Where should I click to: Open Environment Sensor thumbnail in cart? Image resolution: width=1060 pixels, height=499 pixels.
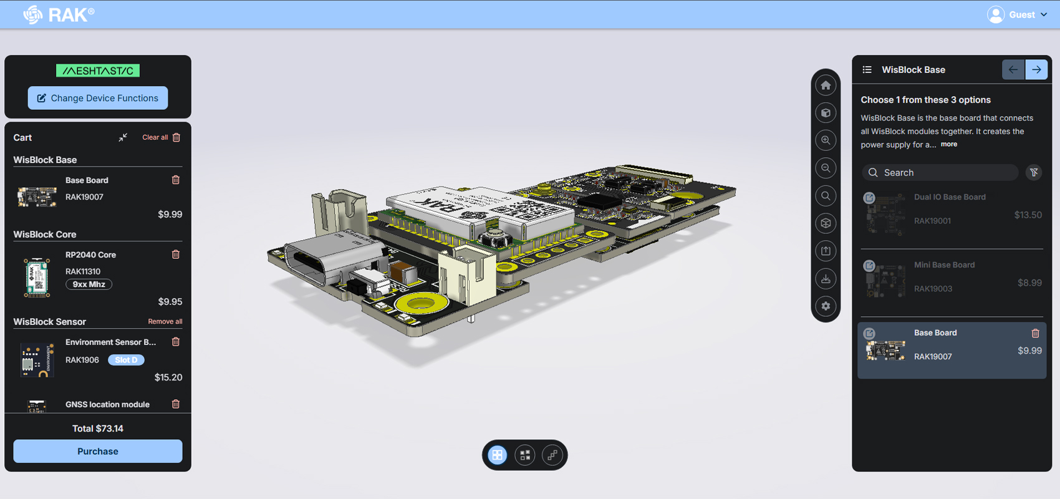pos(37,359)
